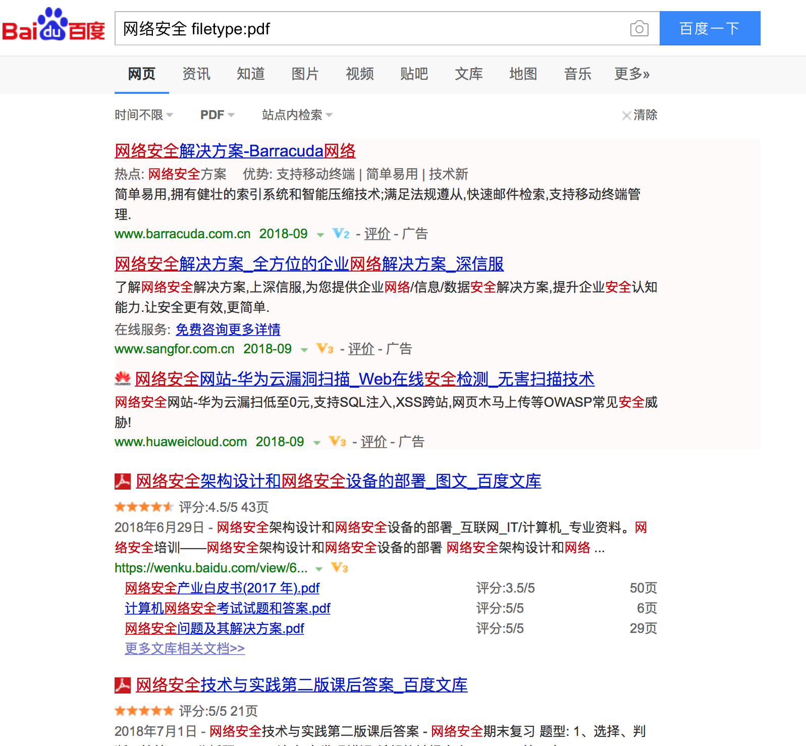The height and width of the screenshot is (746, 806).
Task: Switch to the 贴吧 tab
Action: tap(414, 74)
